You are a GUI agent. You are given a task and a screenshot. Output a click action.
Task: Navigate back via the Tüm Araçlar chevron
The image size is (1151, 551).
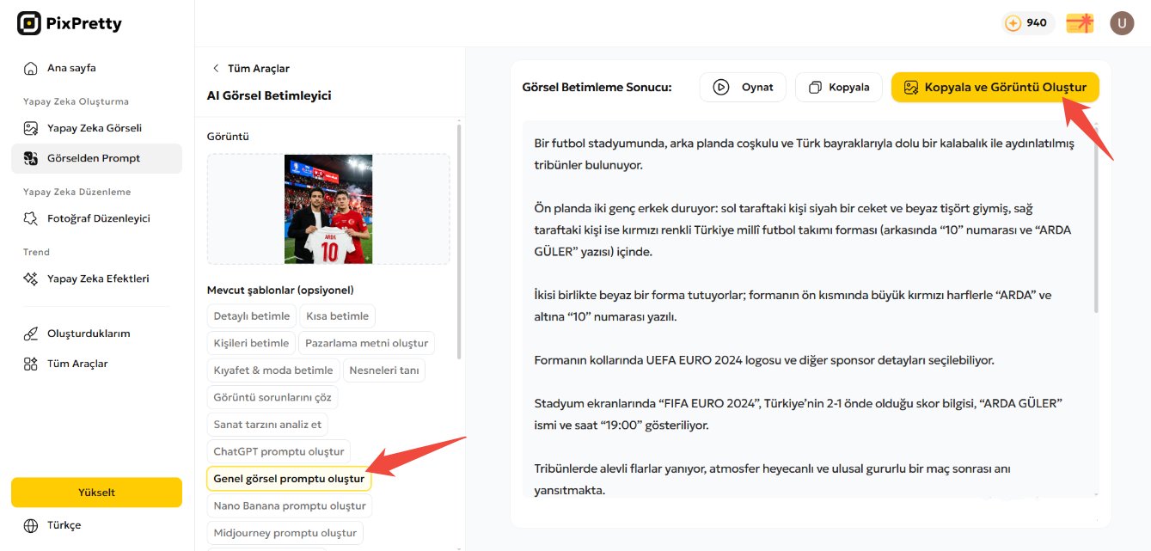coord(215,68)
